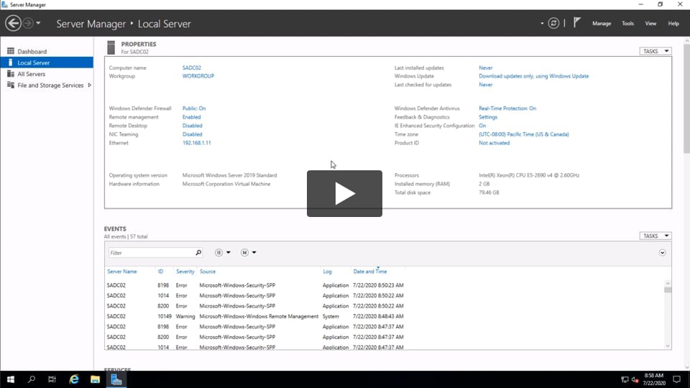The height and width of the screenshot is (388, 690).
Task: Open the Manage menu
Action: point(602,24)
